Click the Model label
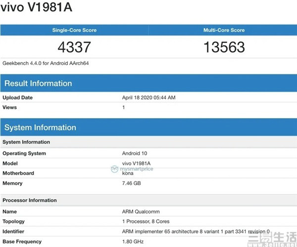Screen dimensions: 297x247 (x=10, y=163)
